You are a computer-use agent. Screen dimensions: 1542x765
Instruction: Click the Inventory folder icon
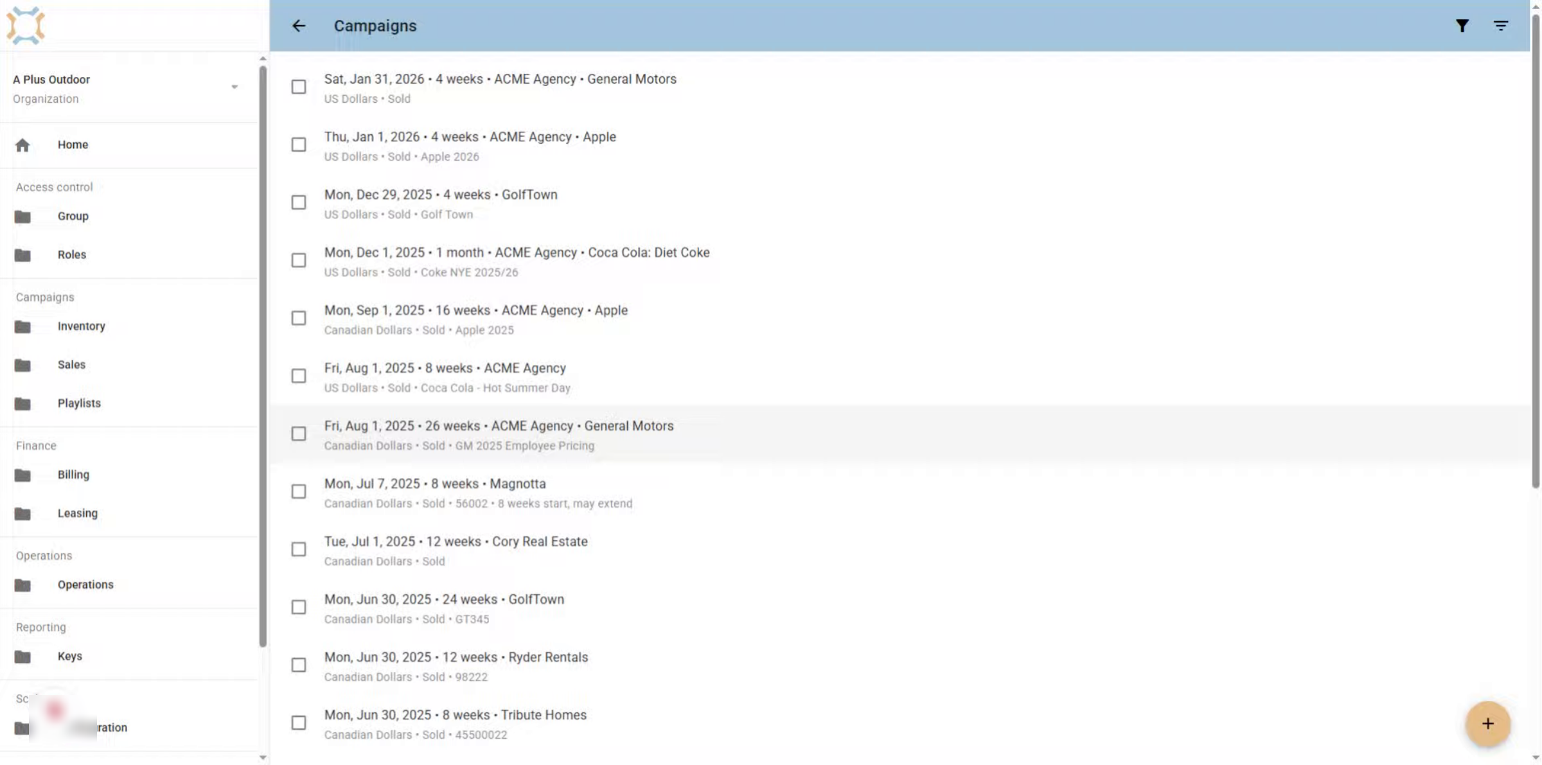[x=22, y=327]
